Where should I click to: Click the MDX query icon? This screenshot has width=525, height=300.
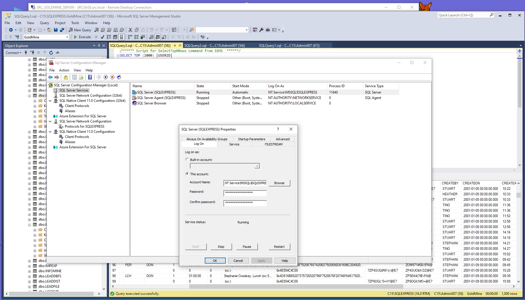pyautogui.click(x=103, y=30)
